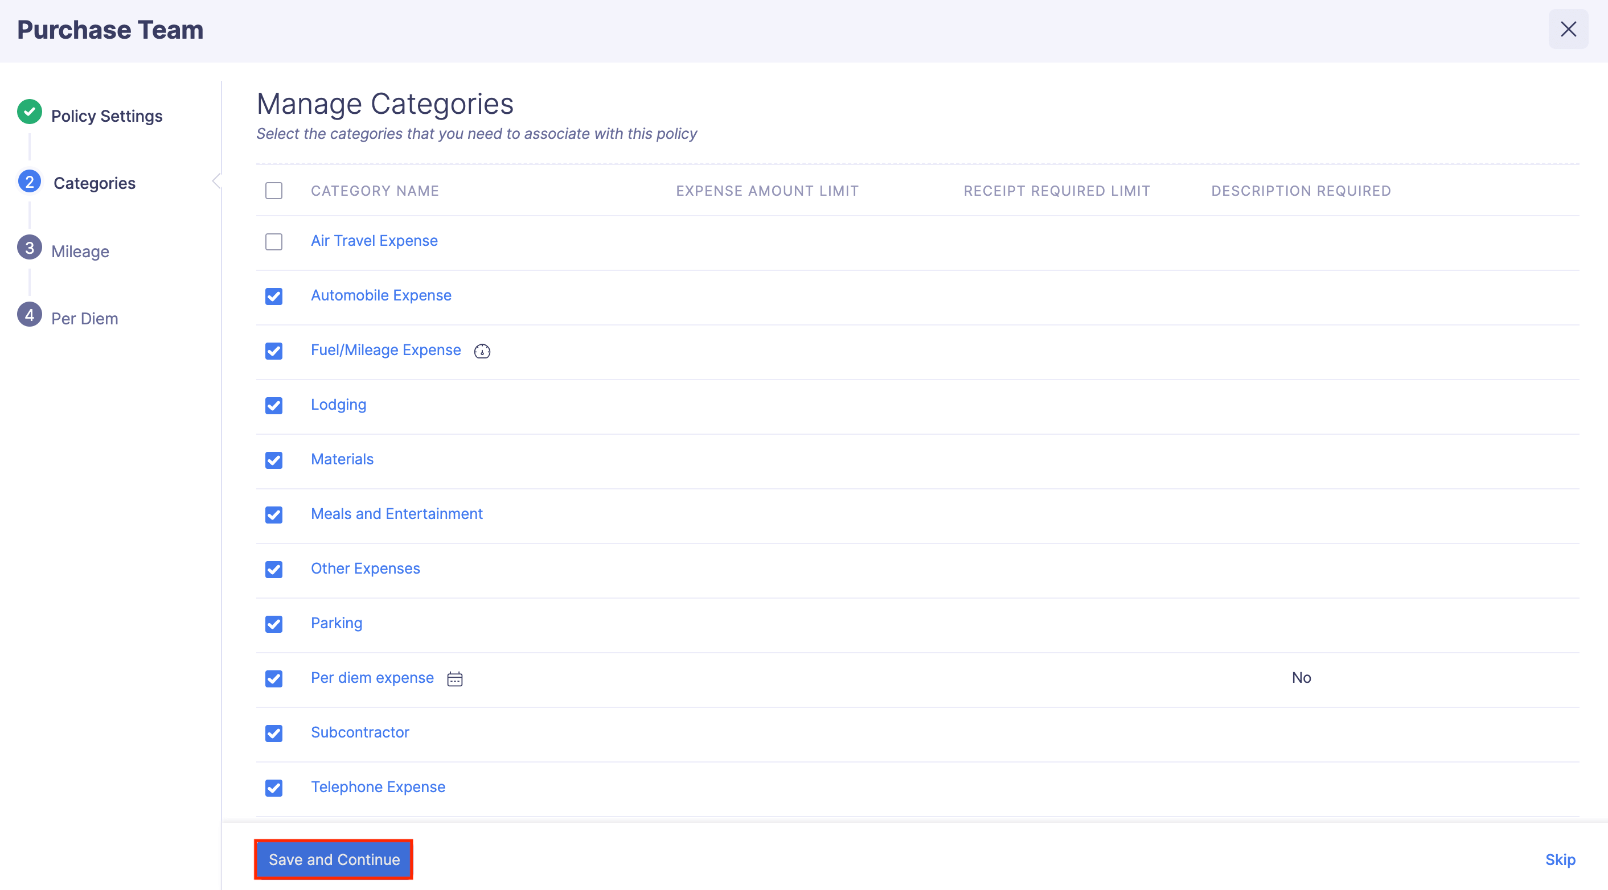1608x890 pixels.
Task: Open the Meals and Entertainment category link
Action: [x=396, y=513]
